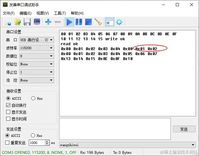This screenshot has width=199, height=156.
Task: Click the 0x13 value in the last row
Action: coord(66,59)
